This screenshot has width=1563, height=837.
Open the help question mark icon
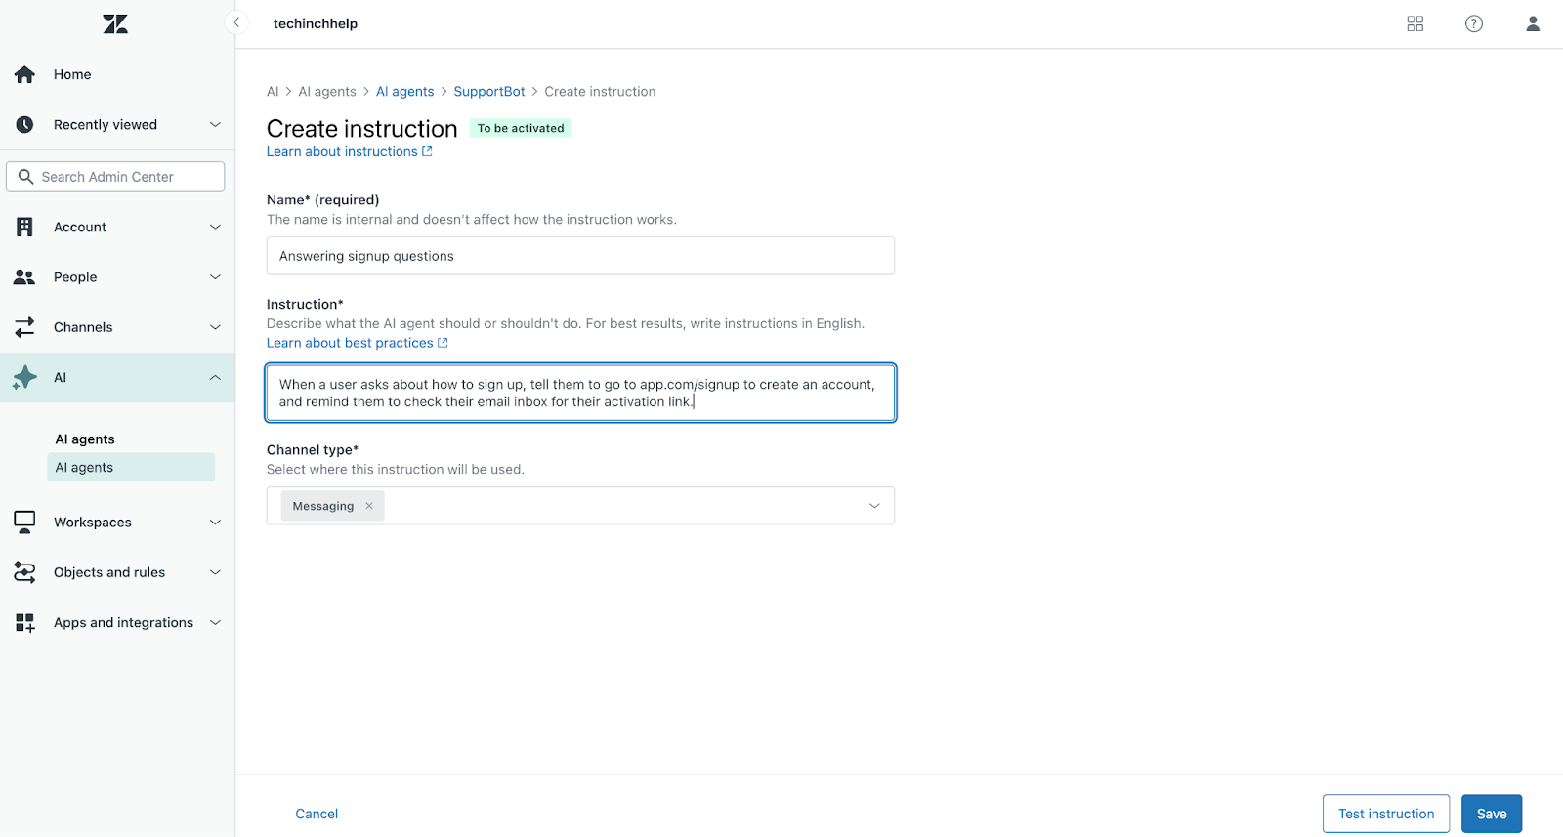point(1473,23)
